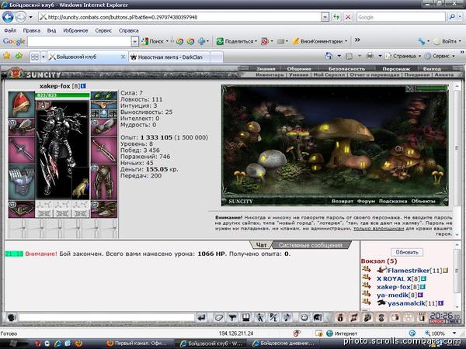Open the Персонаж game menu
The width and height of the screenshot is (466, 349).
(396, 68)
